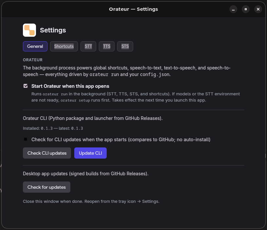Screen dimensions: 267x230
Task: Open the TTS settings tab
Action: coord(107,46)
